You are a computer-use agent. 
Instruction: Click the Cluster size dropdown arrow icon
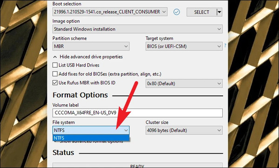click(x=219, y=130)
